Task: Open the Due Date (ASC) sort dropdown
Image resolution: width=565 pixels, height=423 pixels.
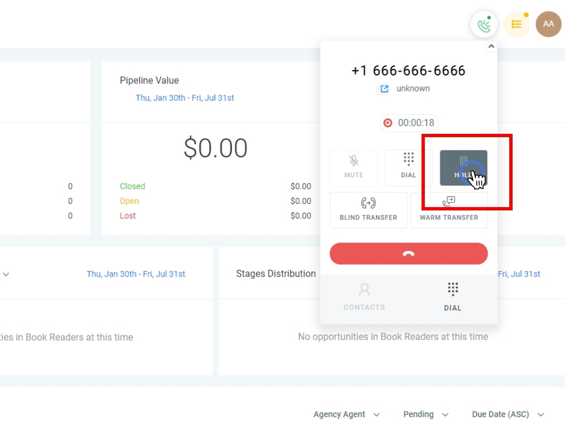Action: pyautogui.click(x=508, y=414)
